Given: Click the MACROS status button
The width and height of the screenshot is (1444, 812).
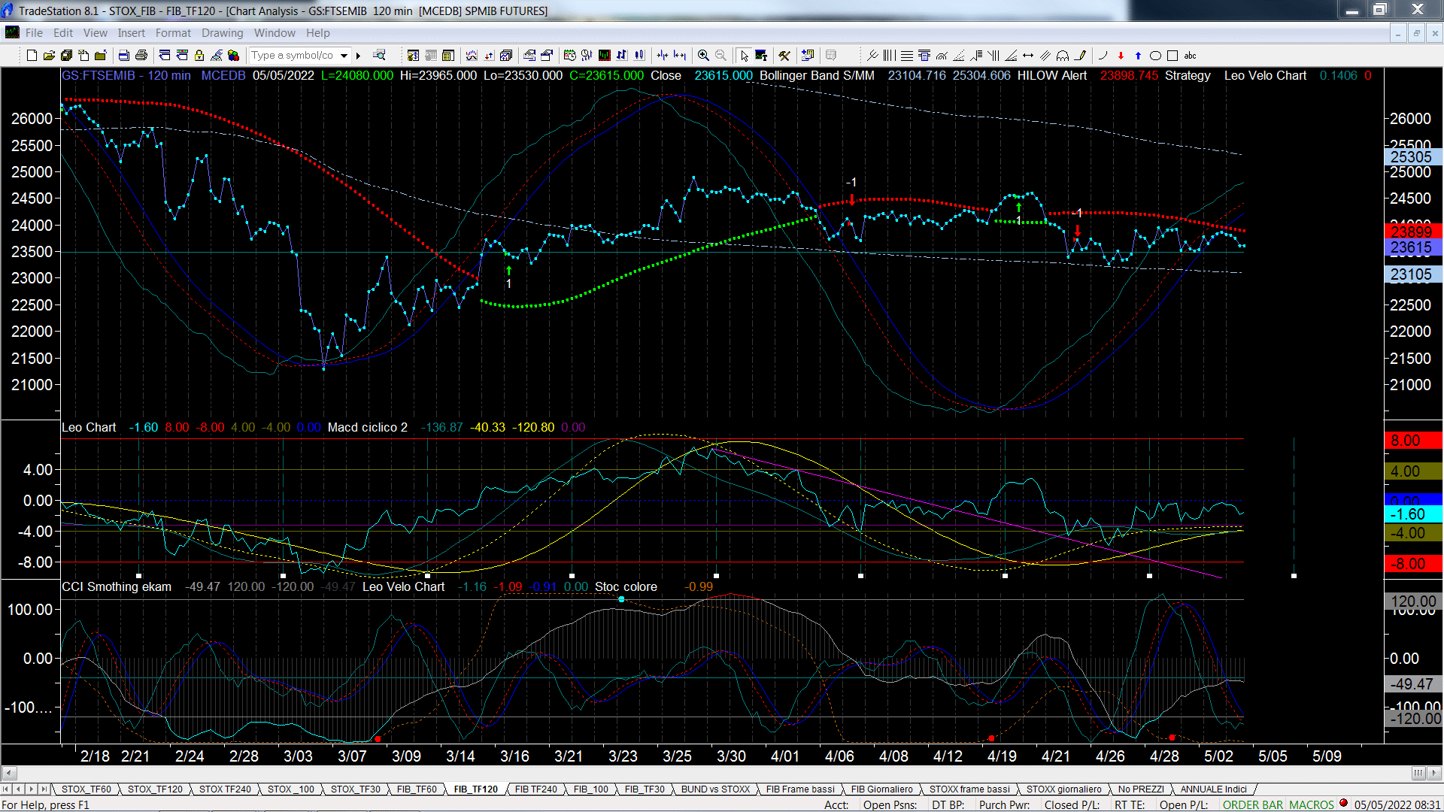Looking at the screenshot, I should click(1312, 805).
